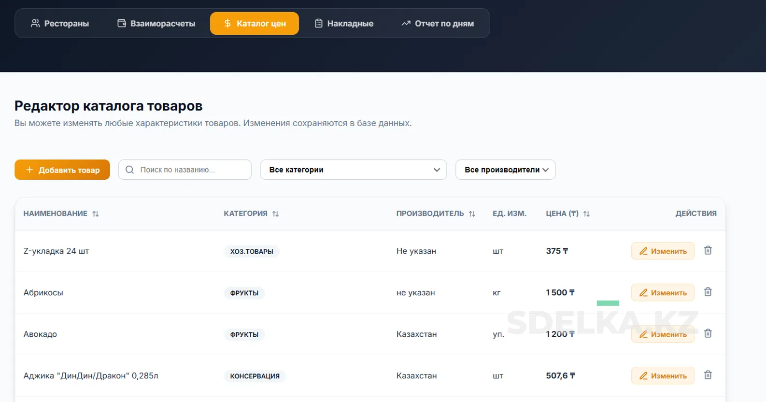The image size is (766, 402).
Task: Click the unit кг in Абрикосы row
Action: pos(496,292)
